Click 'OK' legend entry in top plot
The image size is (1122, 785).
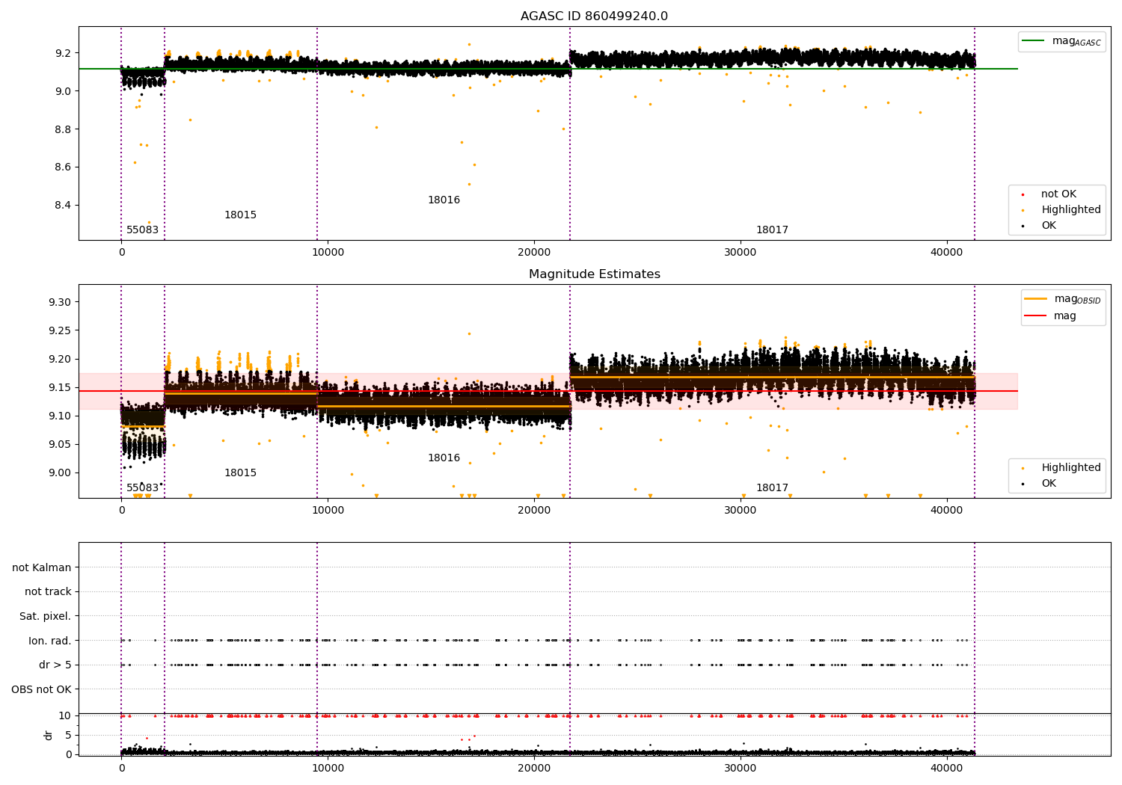tap(1040, 226)
